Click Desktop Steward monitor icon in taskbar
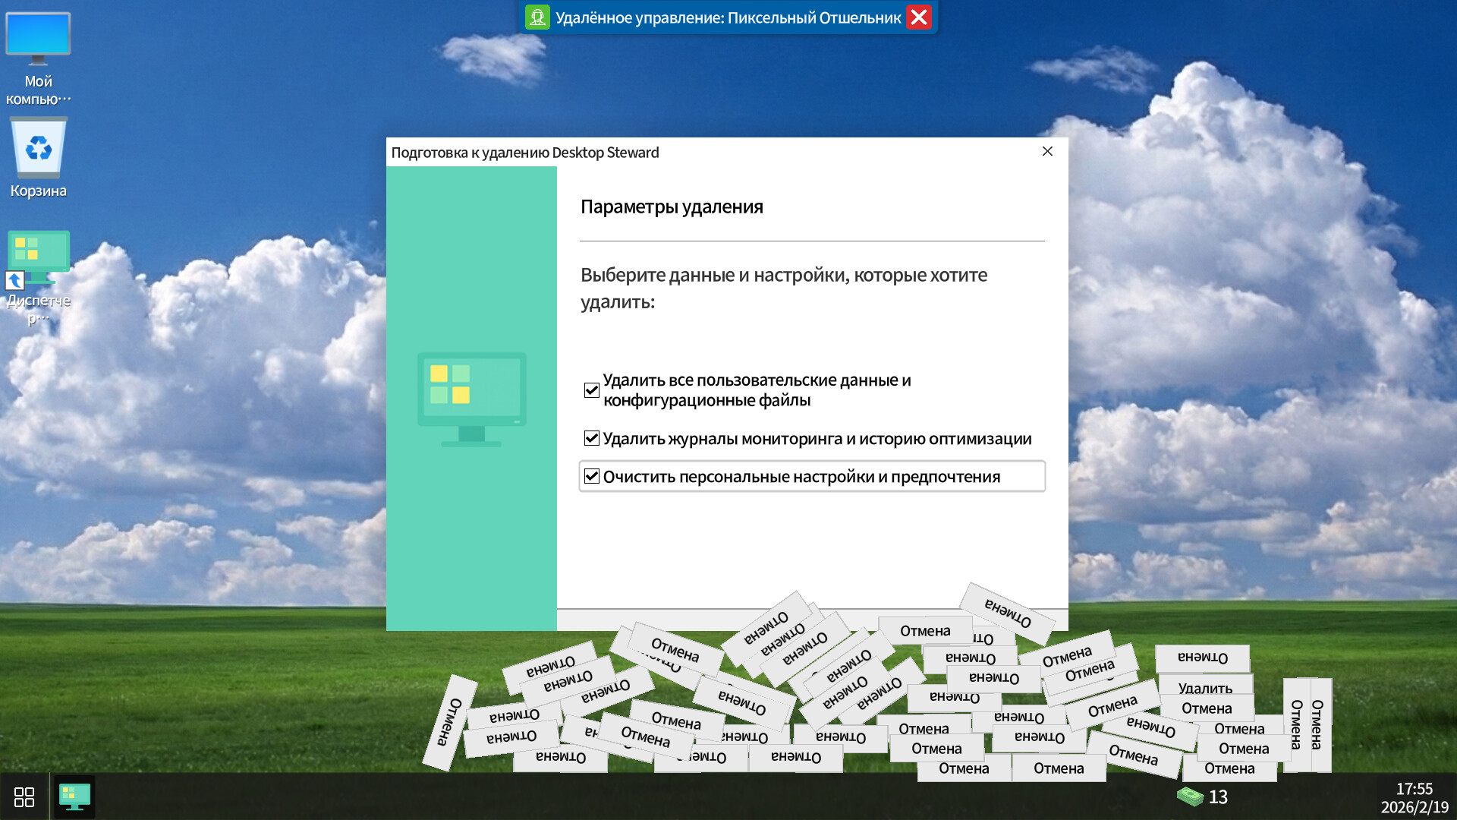 coord(74,796)
